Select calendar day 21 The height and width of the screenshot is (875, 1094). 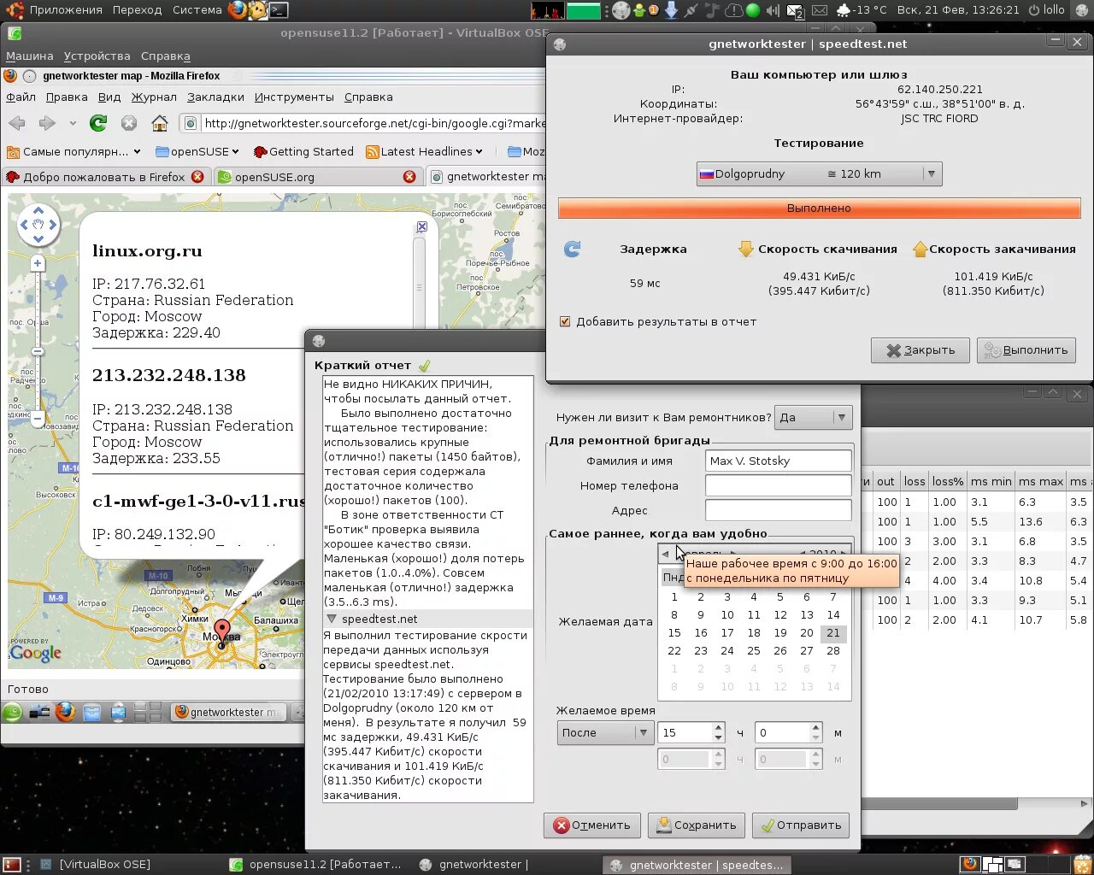(x=833, y=633)
